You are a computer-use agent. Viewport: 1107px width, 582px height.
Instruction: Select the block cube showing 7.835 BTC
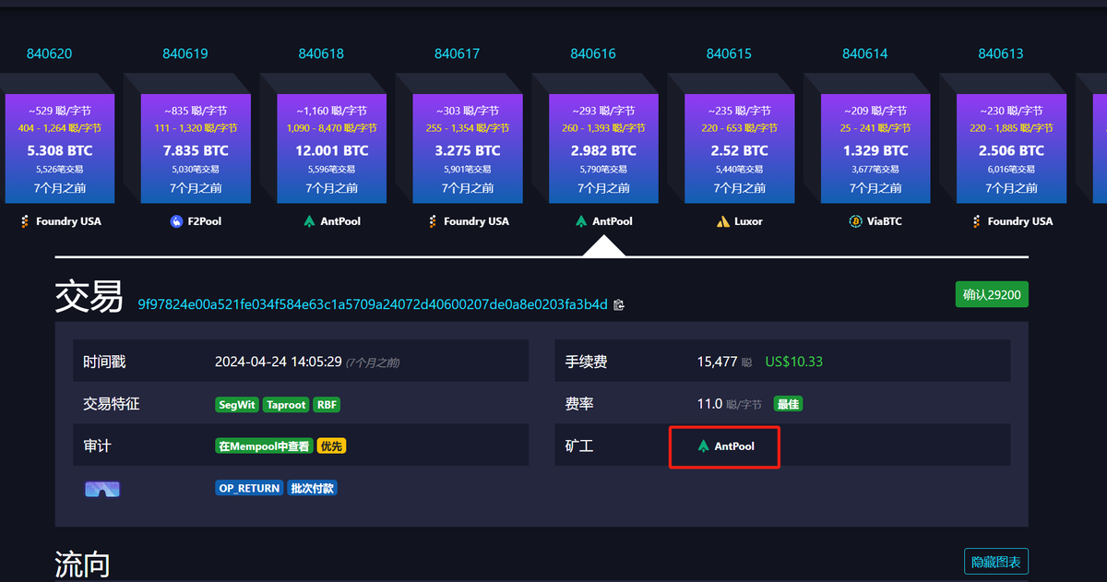(x=196, y=148)
